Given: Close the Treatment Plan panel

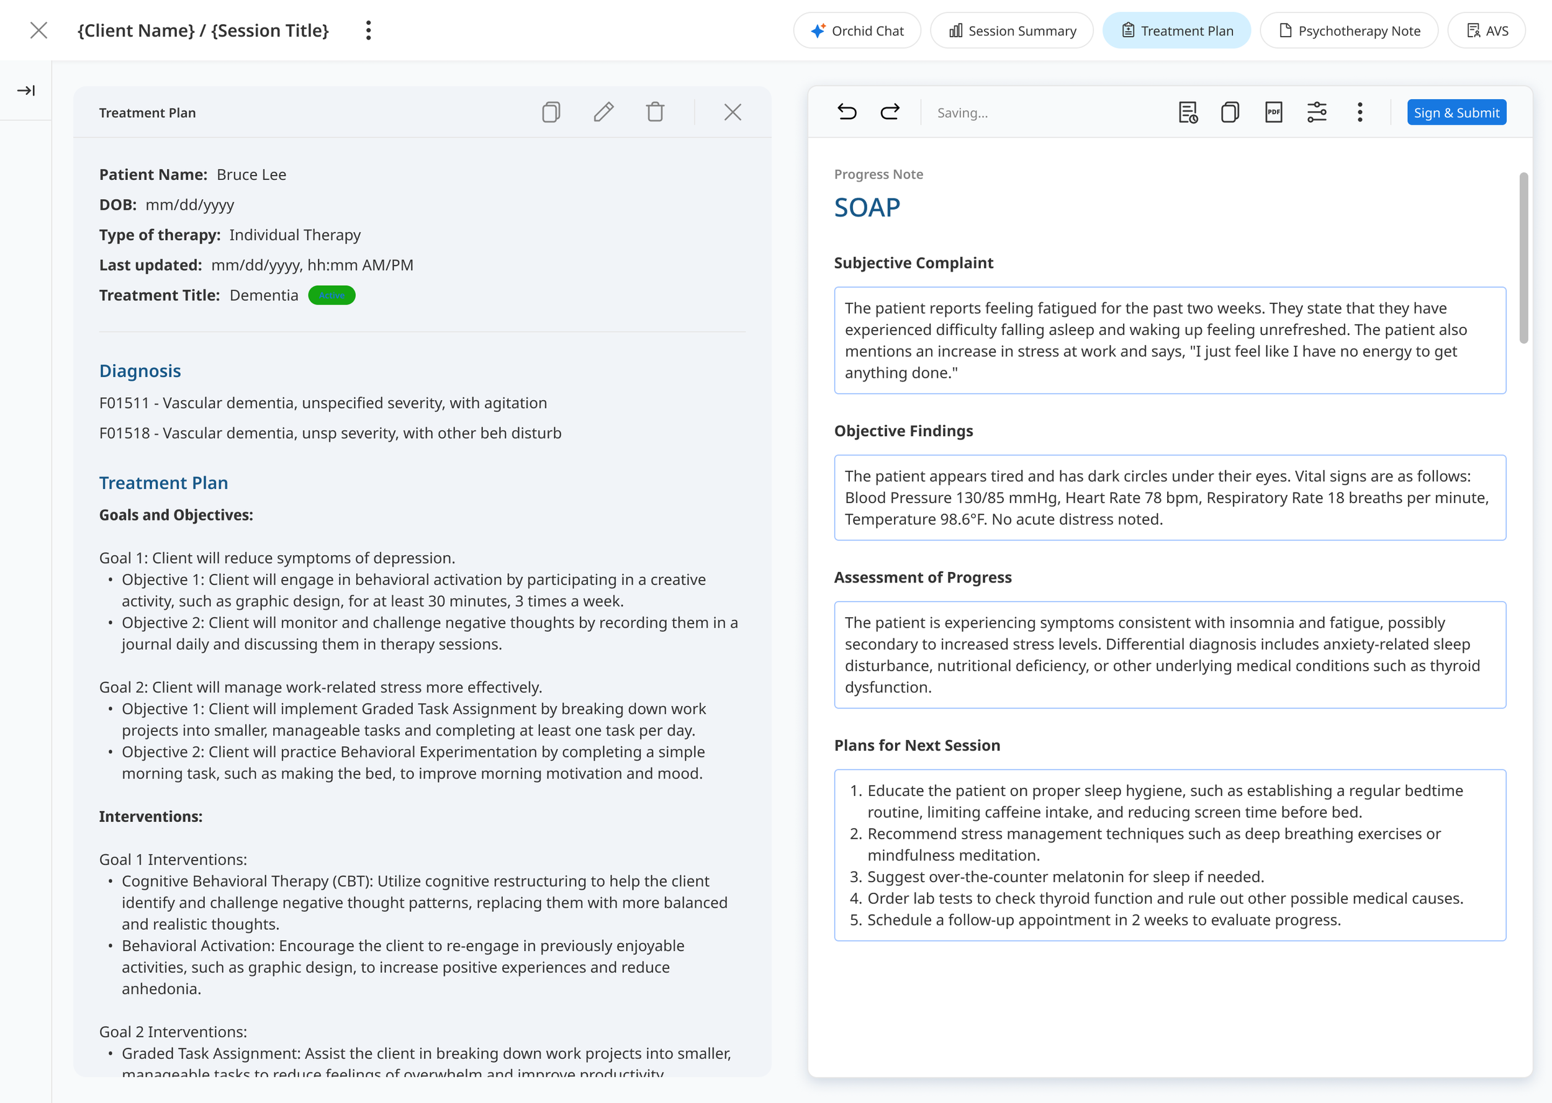Looking at the screenshot, I should (733, 112).
